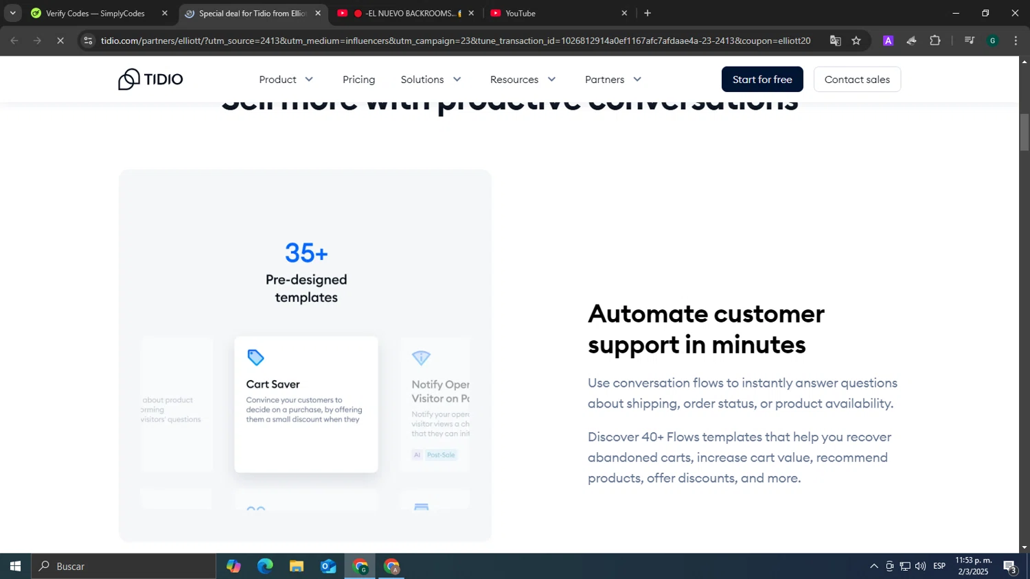Open the Chrome three-dot menu
The image size is (1030, 579).
(1016, 41)
